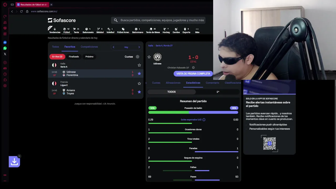Select the Esports category
Image resolution: width=336 pixels, height=189 pixels.
point(186,31)
